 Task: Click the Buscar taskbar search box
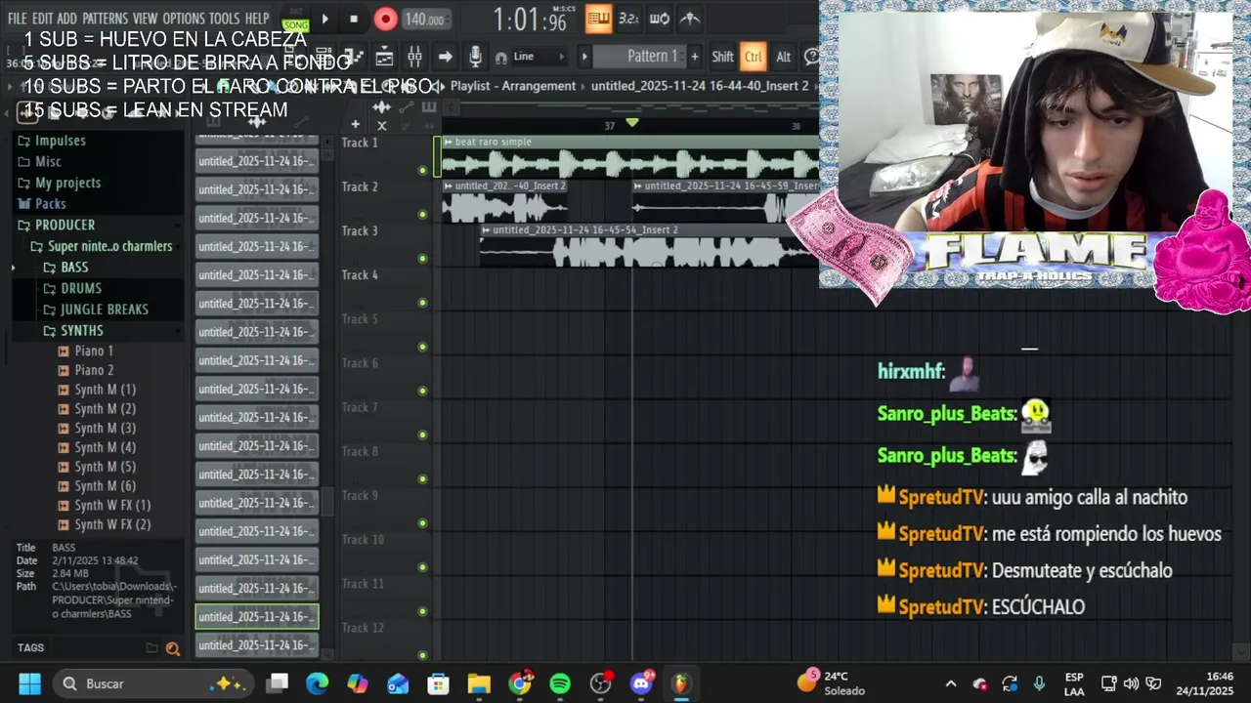[152, 683]
